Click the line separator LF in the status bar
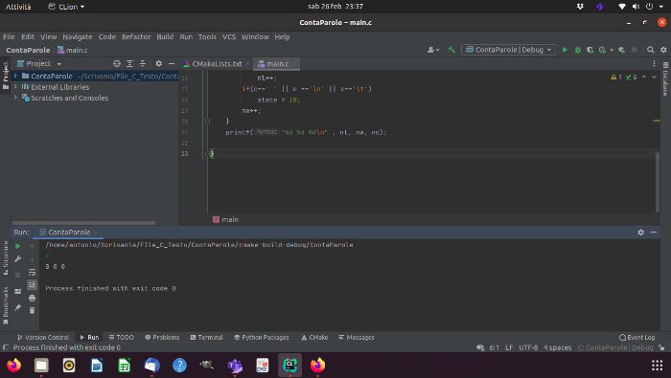This screenshot has height=378, width=671. click(x=509, y=347)
